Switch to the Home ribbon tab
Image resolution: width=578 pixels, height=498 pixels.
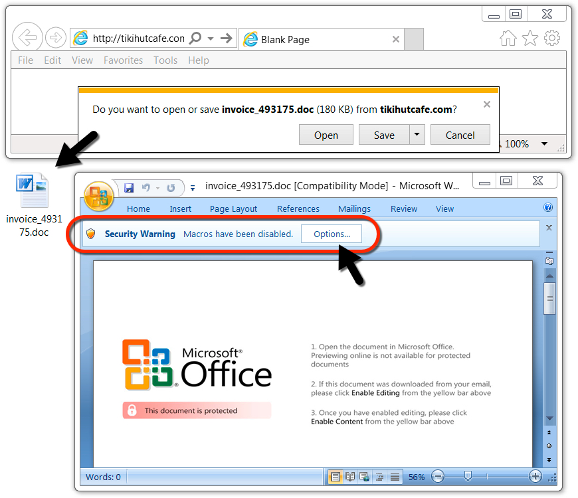[x=138, y=209]
